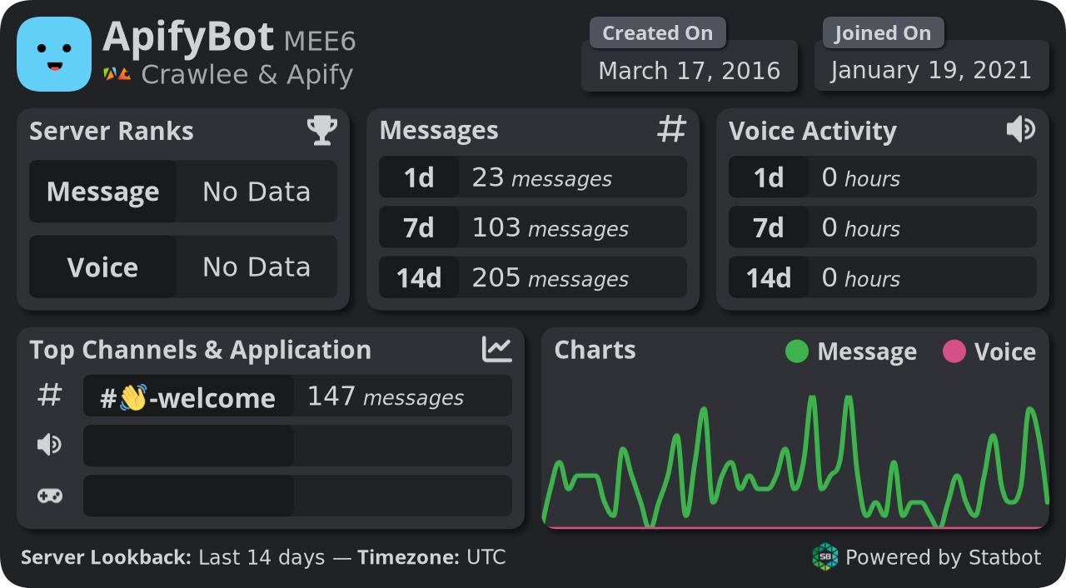Click the Crawlee & Apify server icon
This screenshot has width=1066, height=588.
(x=117, y=74)
